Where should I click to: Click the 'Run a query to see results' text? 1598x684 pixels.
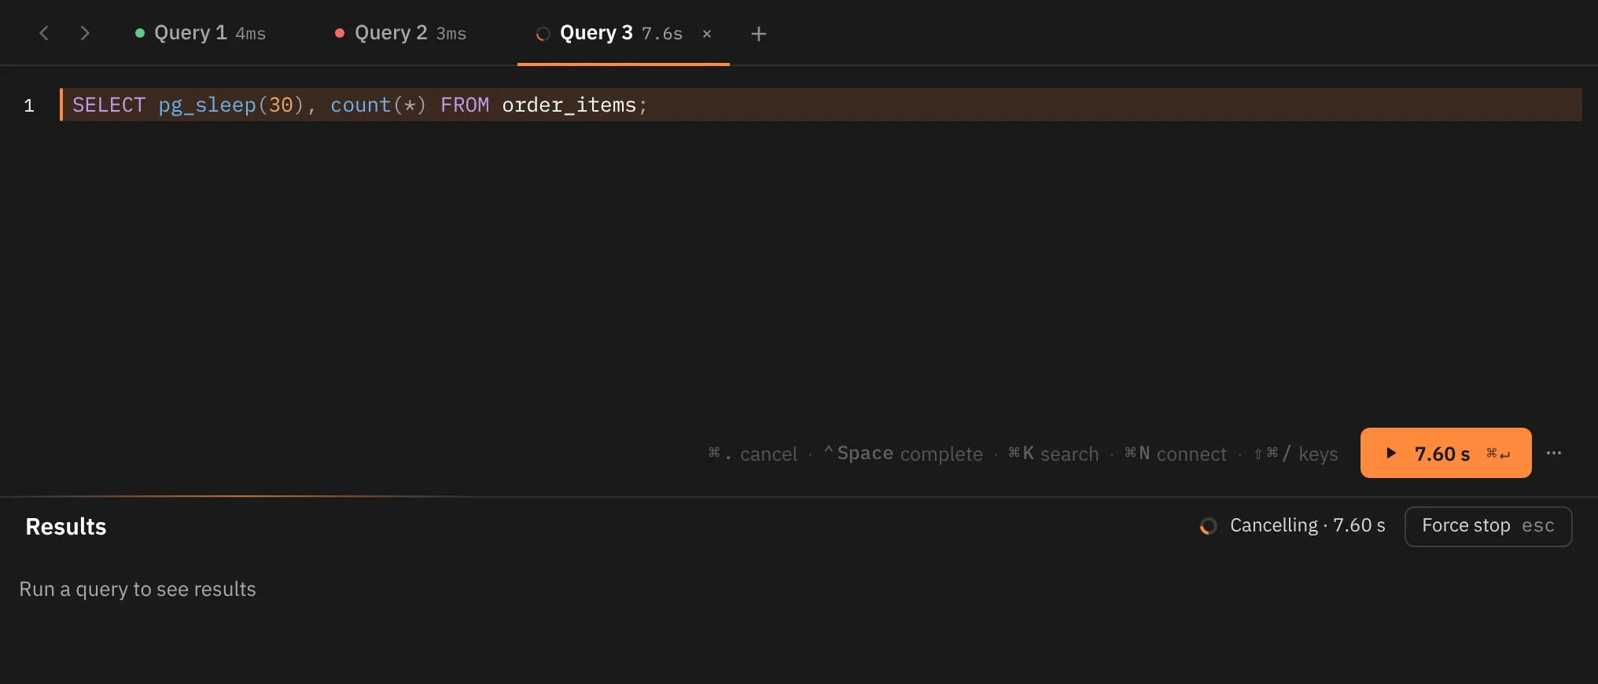(x=138, y=589)
